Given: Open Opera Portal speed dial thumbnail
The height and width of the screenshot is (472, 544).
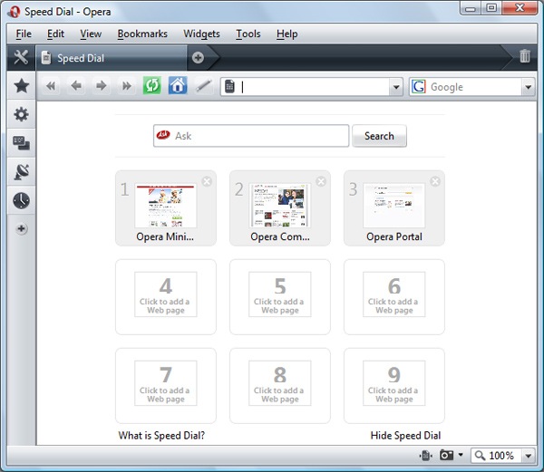Looking at the screenshot, I should (x=393, y=206).
